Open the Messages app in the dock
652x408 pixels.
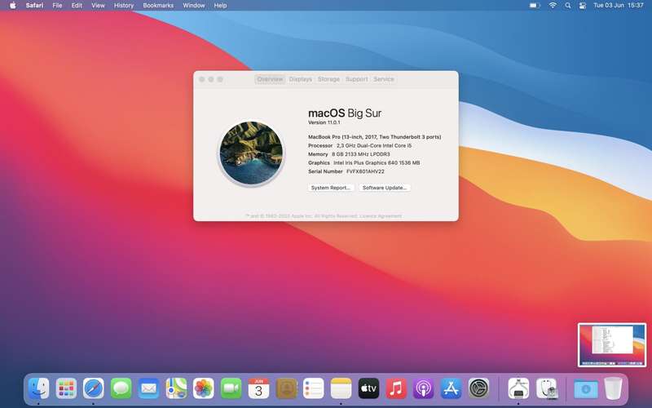(121, 388)
